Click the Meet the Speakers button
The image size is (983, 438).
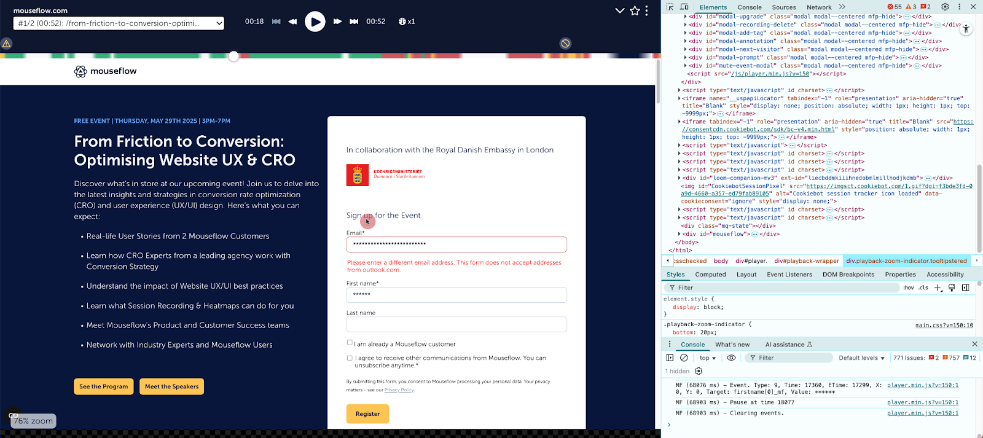click(171, 386)
